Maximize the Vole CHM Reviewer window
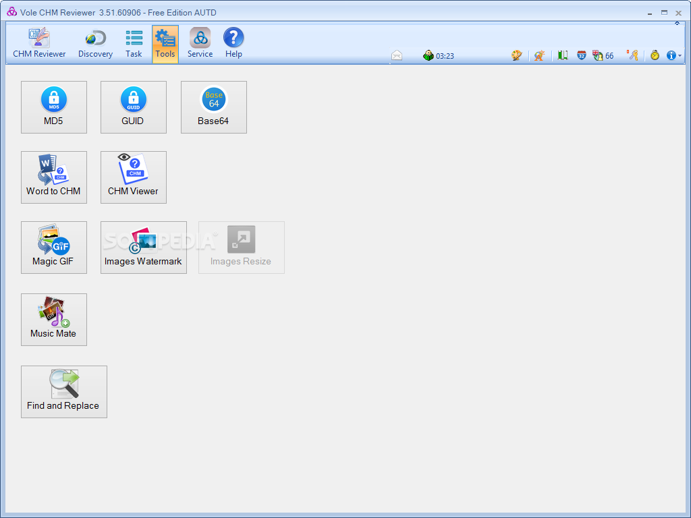The width and height of the screenshot is (691, 518). pyautogui.click(x=664, y=13)
